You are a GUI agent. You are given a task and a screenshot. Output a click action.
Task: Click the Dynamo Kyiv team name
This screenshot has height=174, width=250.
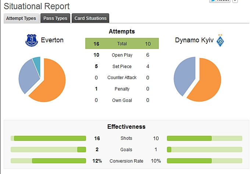[x=195, y=40]
